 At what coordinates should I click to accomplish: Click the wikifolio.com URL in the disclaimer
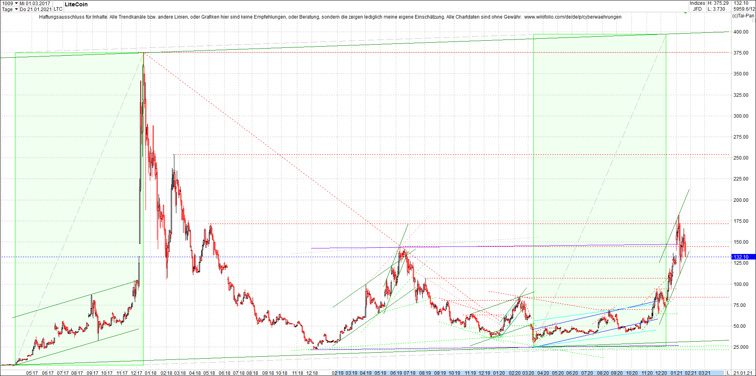[x=573, y=17]
